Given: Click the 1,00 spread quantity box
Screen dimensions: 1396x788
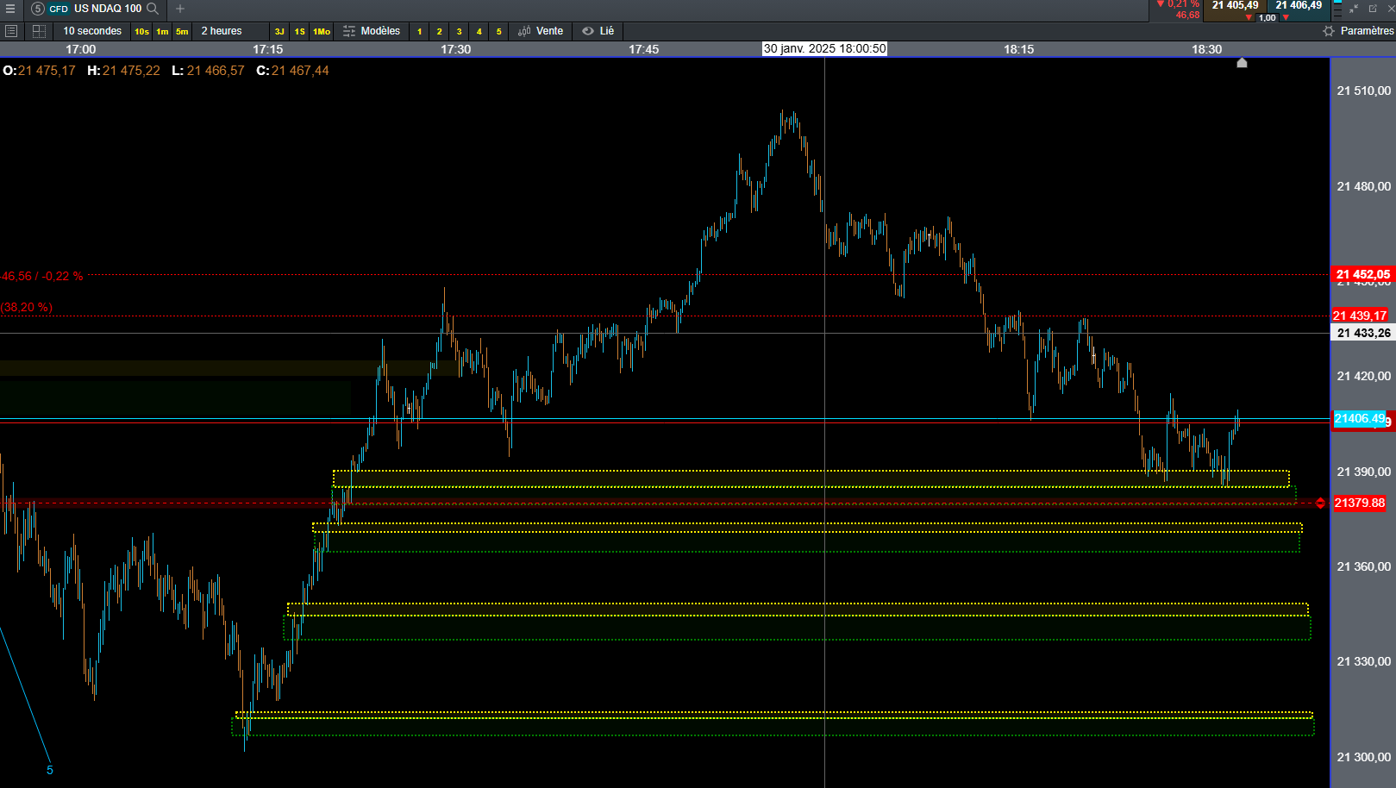Looking at the screenshot, I should [x=1268, y=17].
